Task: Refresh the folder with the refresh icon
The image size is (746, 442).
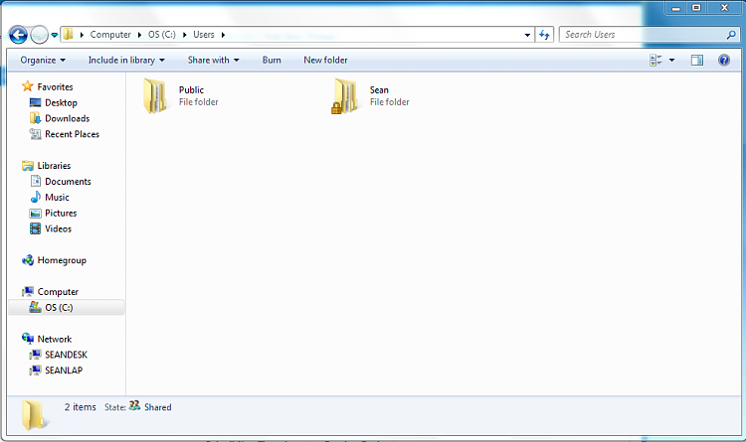Action: click(x=544, y=35)
